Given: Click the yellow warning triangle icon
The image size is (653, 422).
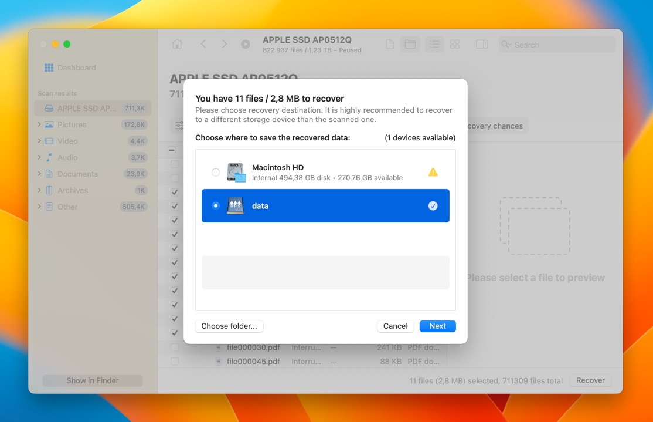Looking at the screenshot, I should click(433, 172).
